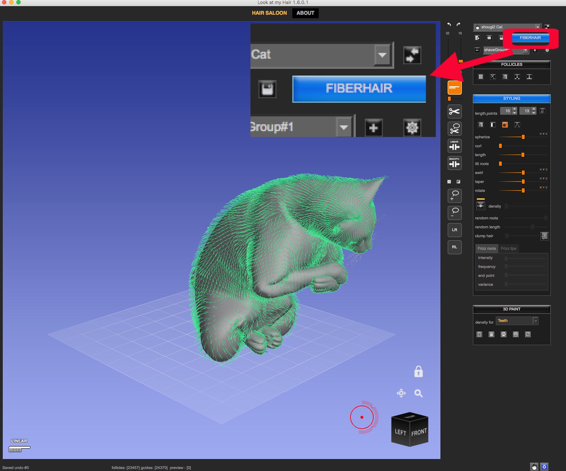Select the lasso add selection tool
Image resolution: width=566 pixels, height=471 pixels.
pos(454,196)
